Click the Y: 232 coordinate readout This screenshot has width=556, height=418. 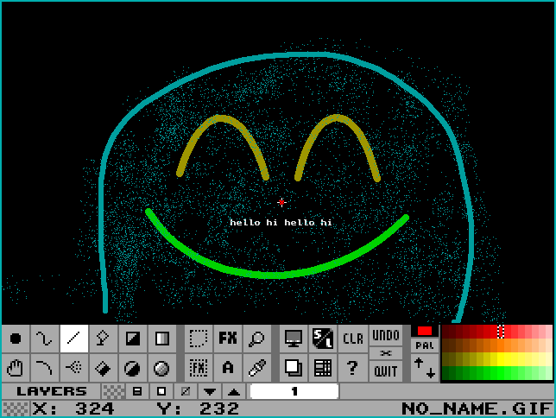click(x=199, y=408)
